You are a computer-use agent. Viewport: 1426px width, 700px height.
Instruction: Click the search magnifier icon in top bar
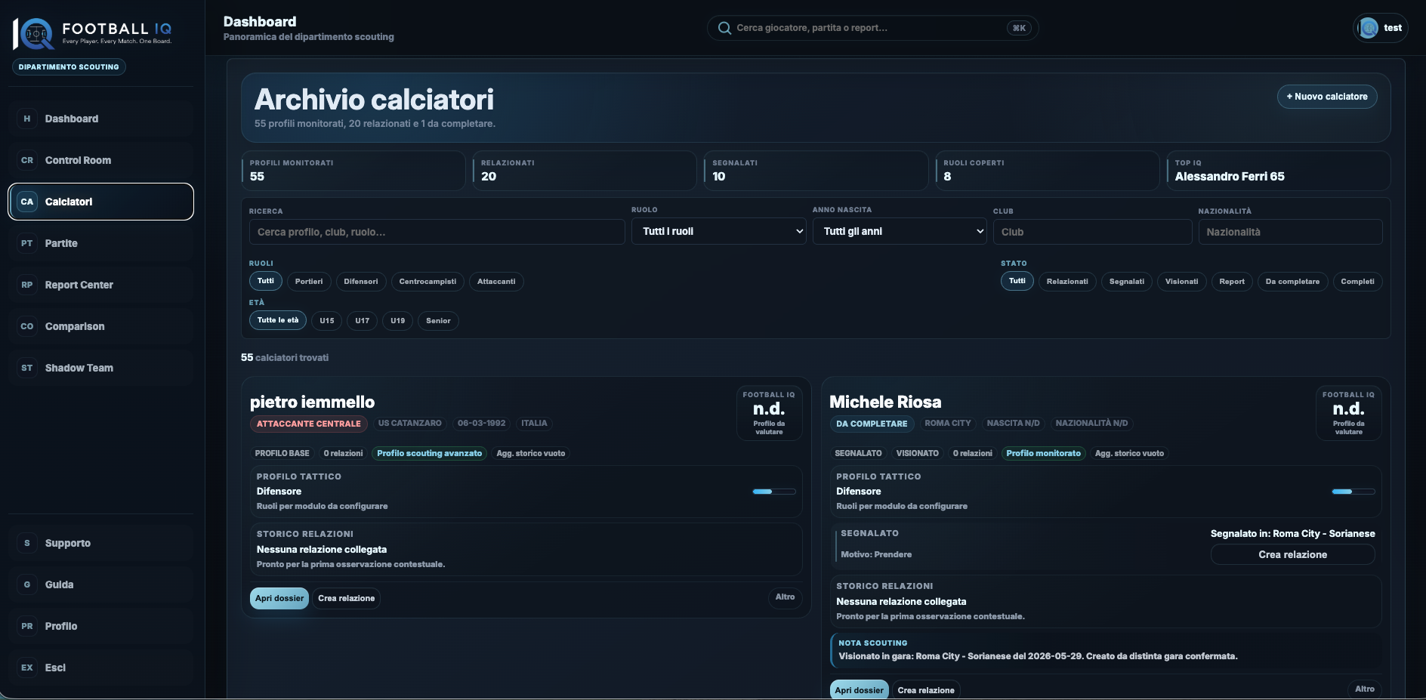(724, 28)
